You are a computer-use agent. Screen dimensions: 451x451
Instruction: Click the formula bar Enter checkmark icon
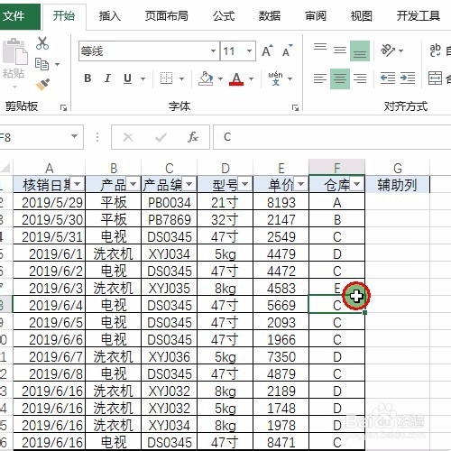coord(161,138)
